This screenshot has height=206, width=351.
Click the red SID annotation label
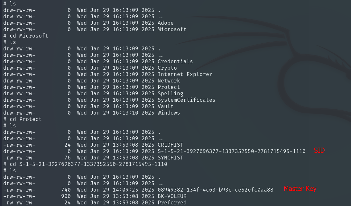[x=319, y=150]
